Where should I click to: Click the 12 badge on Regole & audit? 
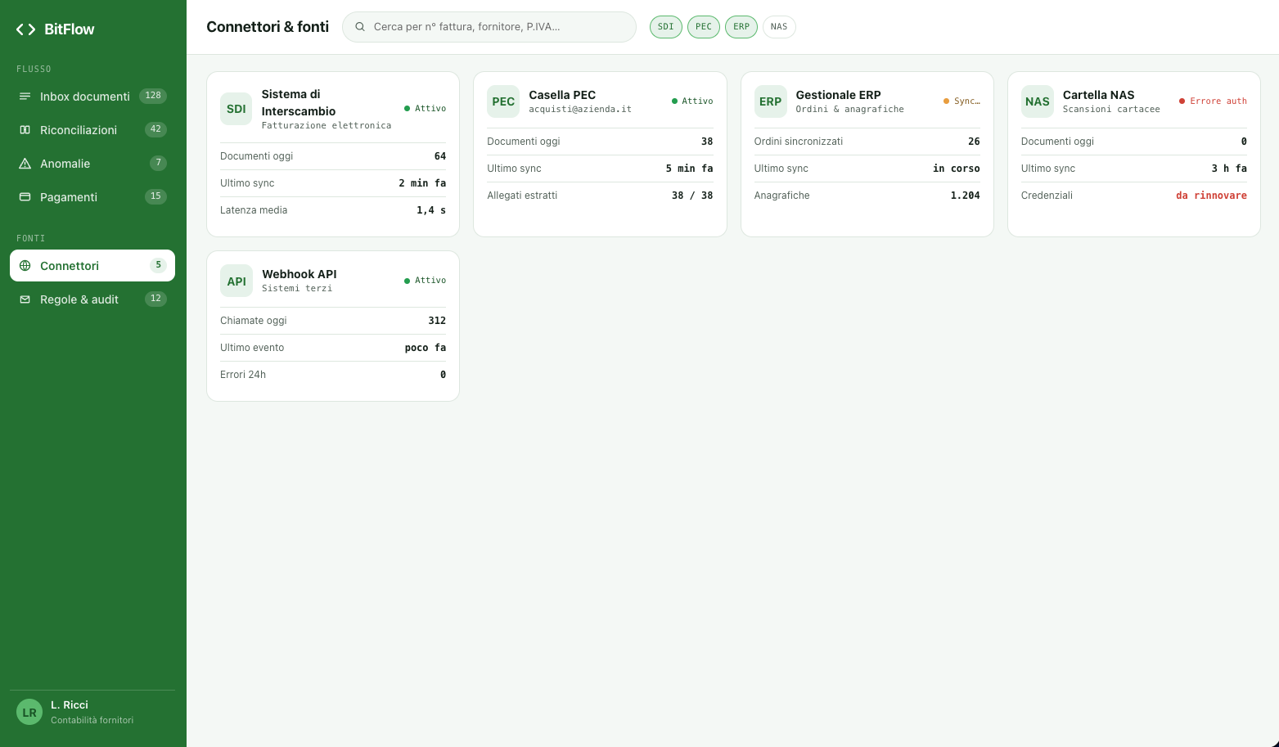pos(155,299)
